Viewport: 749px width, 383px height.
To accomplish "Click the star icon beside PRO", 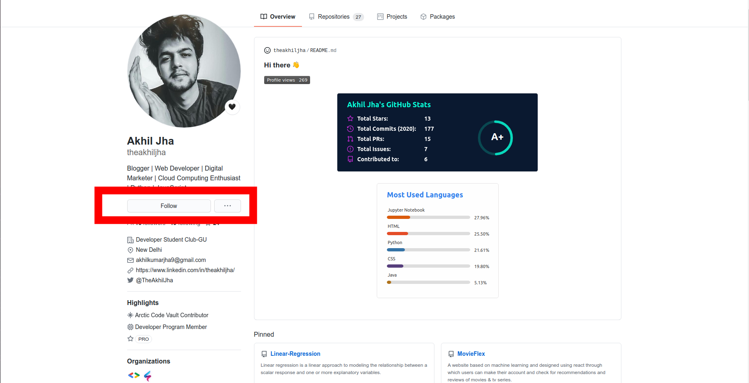I will (x=130, y=339).
